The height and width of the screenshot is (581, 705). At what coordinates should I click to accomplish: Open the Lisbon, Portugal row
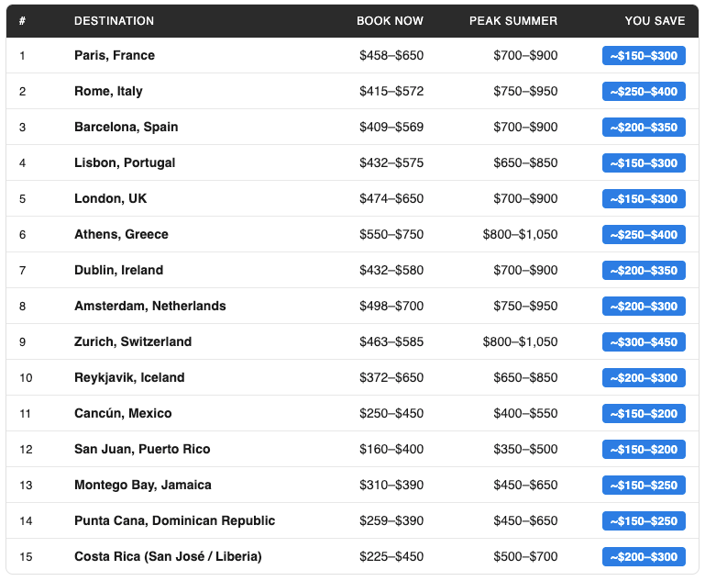click(125, 162)
